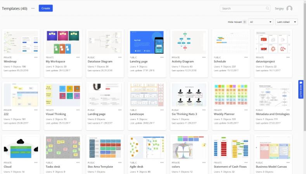Open the datavizproject thumbnail
Image resolution: width=306 pixels, height=174 pixels.
tap(273, 42)
